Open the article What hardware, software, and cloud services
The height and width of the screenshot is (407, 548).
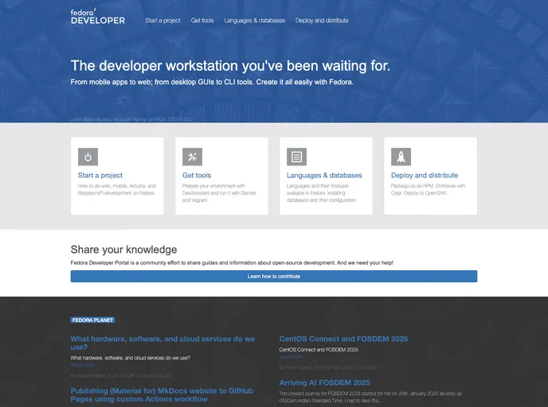coord(162,343)
